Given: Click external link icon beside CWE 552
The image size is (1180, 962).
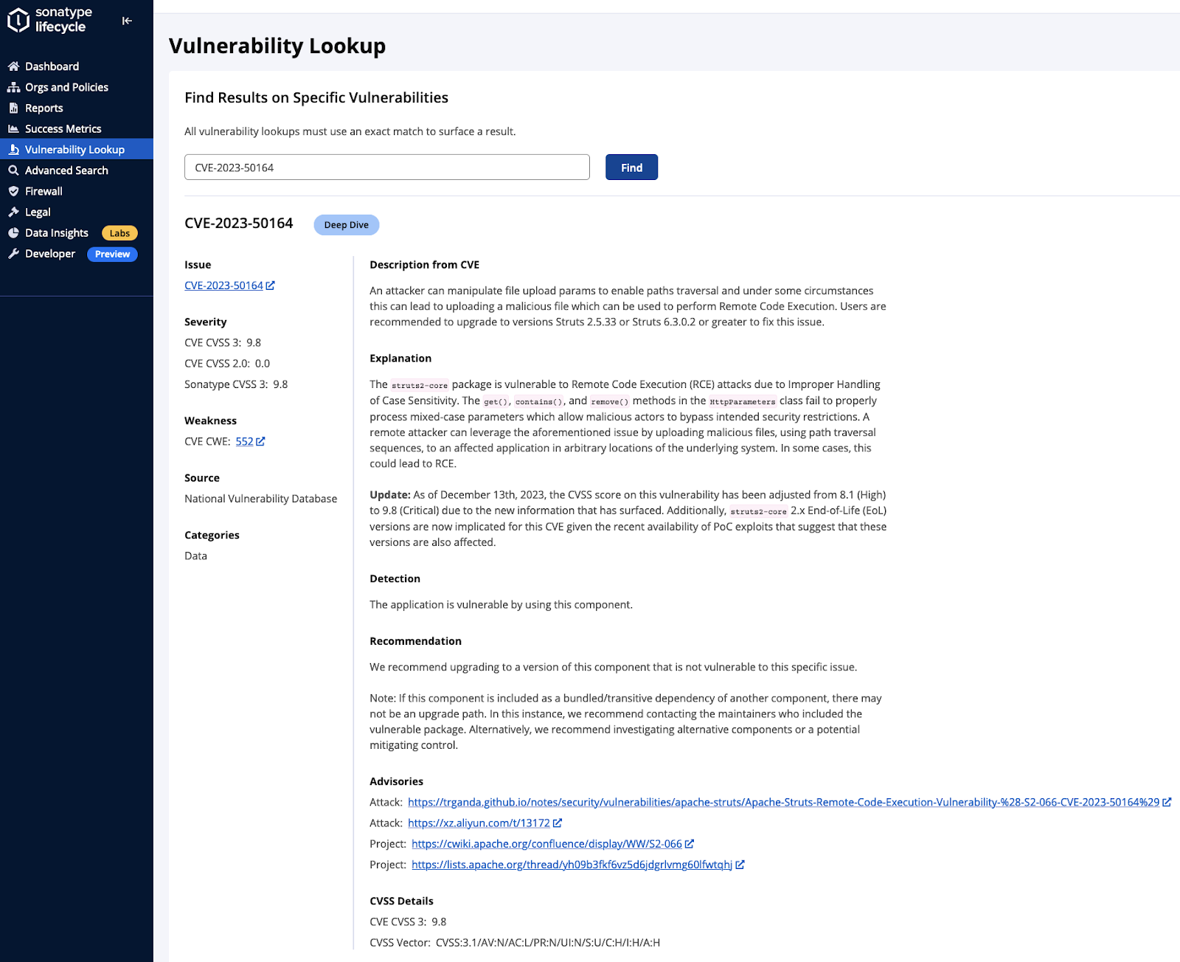Looking at the screenshot, I should (x=260, y=441).
